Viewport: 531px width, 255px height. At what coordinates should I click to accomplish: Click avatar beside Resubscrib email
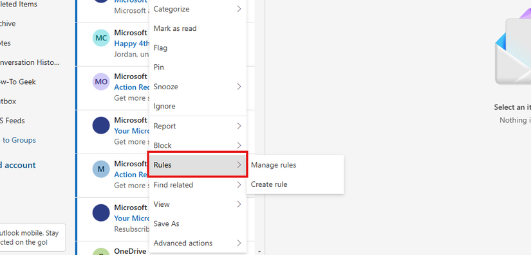pyautogui.click(x=101, y=213)
